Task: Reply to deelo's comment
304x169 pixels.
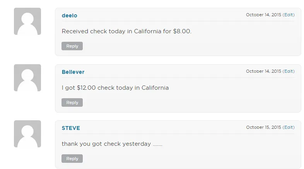Action: click(x=72, y=46)
